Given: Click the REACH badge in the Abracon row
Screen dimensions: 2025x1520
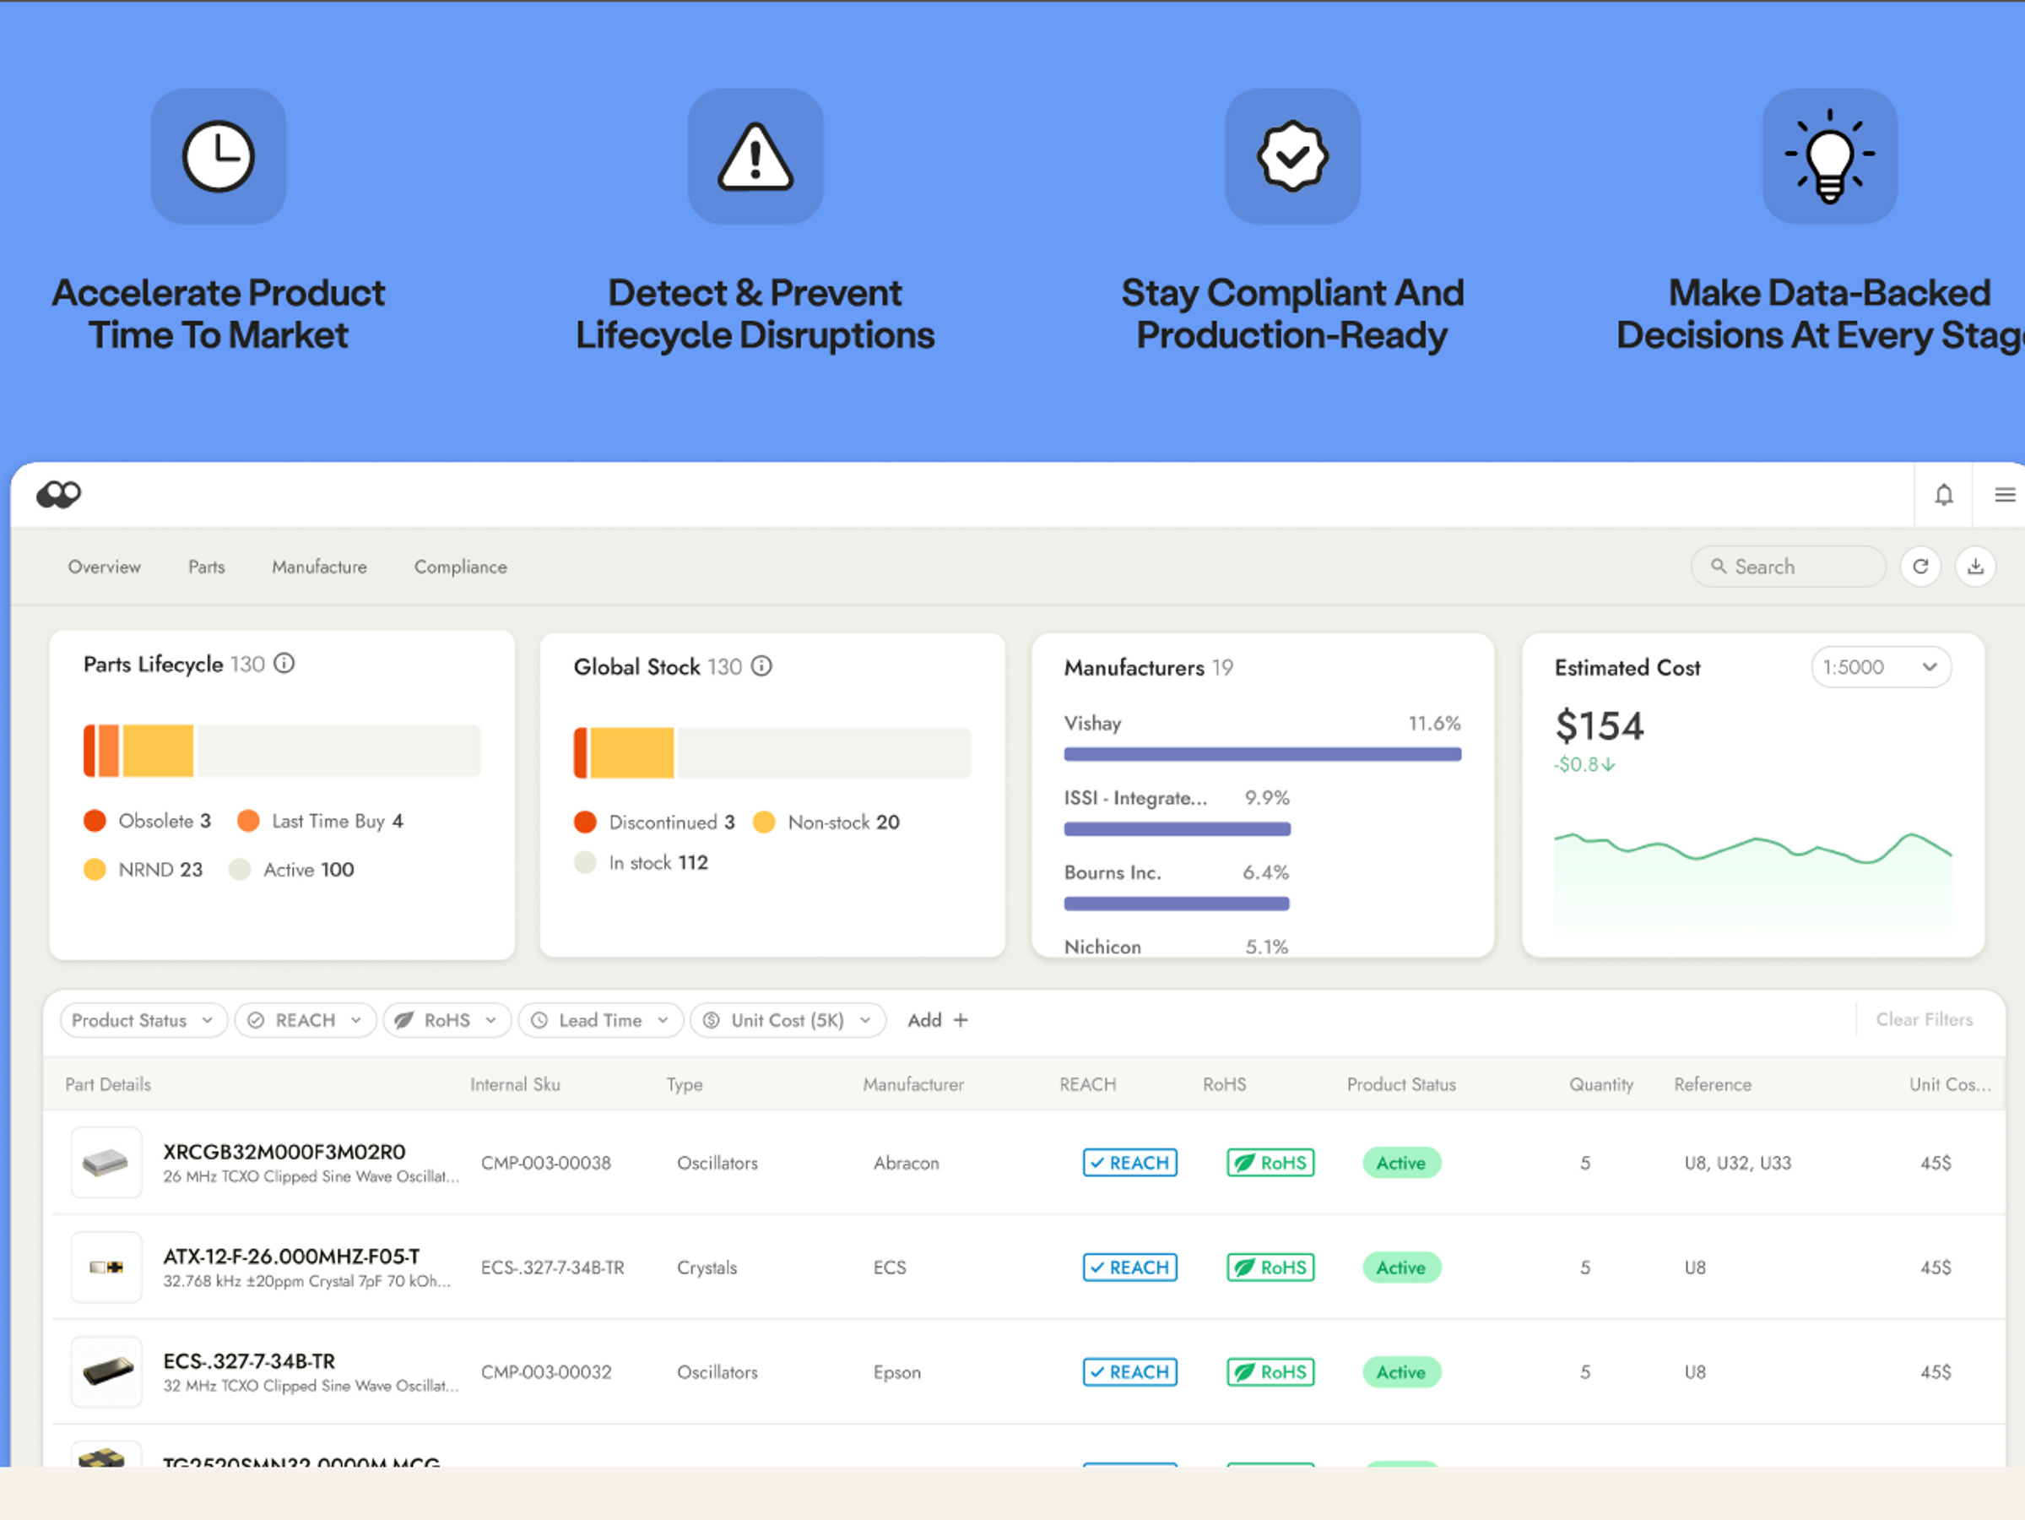Looking at the screenshot, I should coord(1129,1163).
